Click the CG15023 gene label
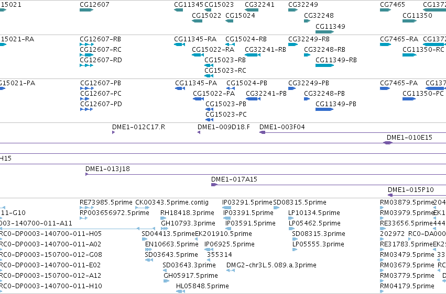Viewport: 446px width, 294px height. click(219, 5)
